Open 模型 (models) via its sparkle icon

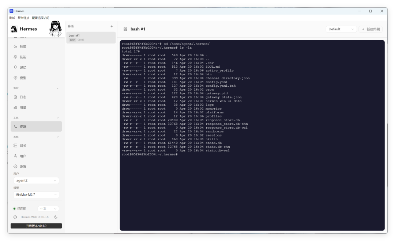[15, 78]
